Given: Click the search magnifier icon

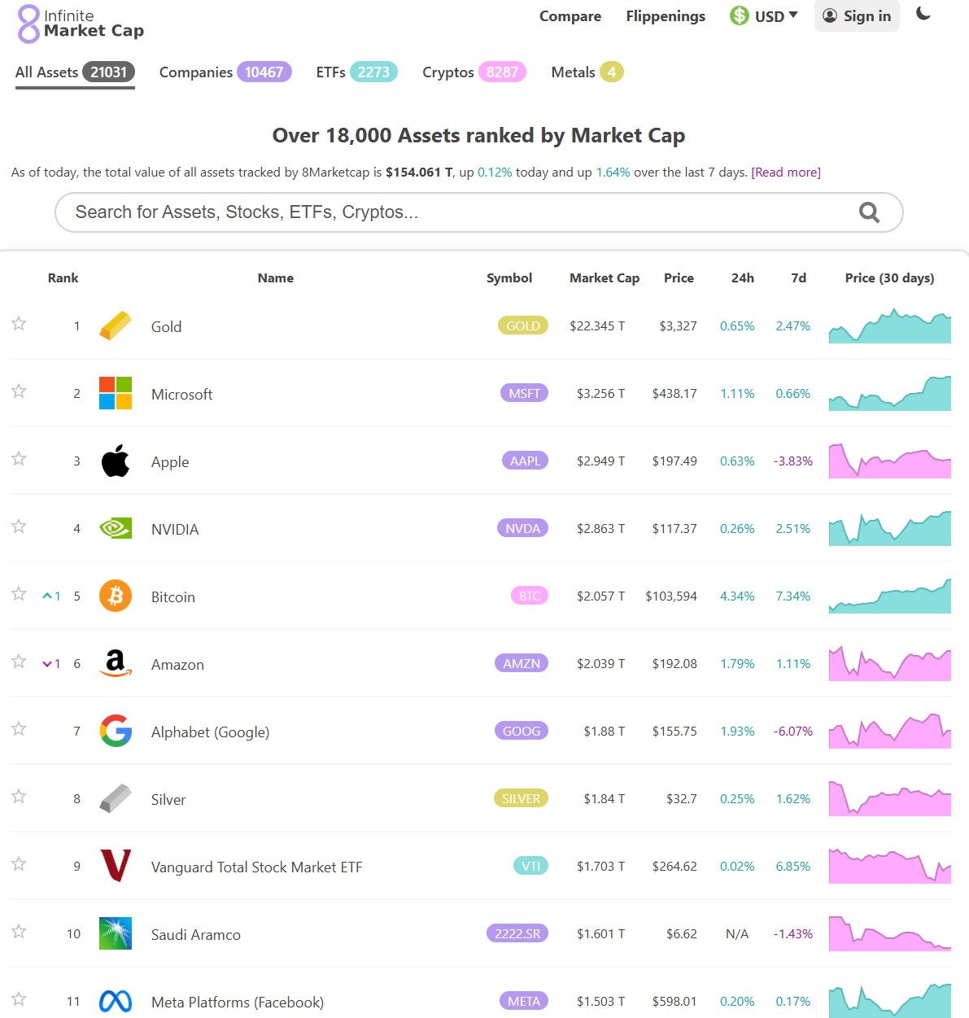Looking at the screenshot, I should click(x=869, y=212).
